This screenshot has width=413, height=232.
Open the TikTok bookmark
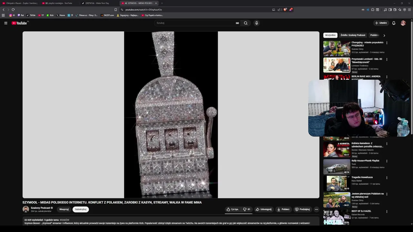tap(31, 15)
